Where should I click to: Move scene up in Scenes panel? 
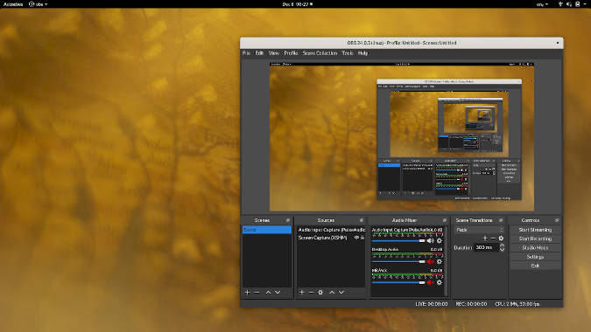(x=269, y=292)
